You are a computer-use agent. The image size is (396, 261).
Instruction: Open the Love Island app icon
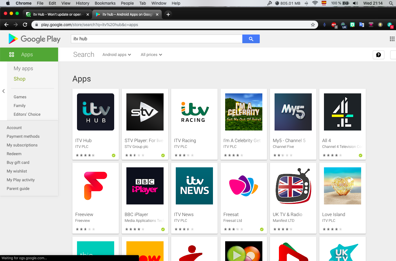343,186
